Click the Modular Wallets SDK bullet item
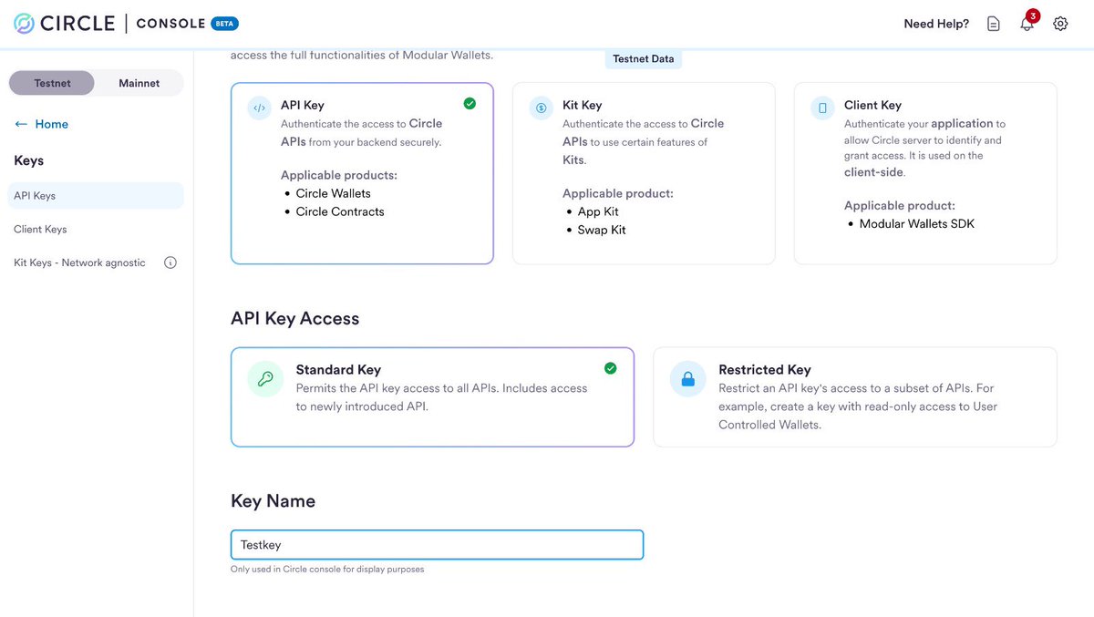This screenshot has width=1094, height=617. 917,223
